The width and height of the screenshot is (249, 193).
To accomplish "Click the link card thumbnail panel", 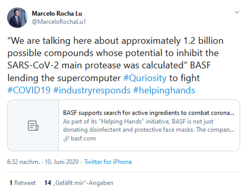I will (x=33, y=125).
